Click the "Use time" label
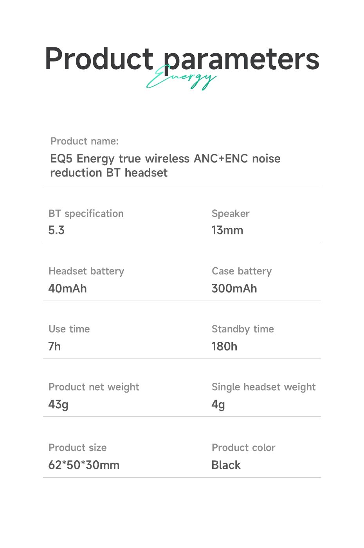 click(69, 329)
